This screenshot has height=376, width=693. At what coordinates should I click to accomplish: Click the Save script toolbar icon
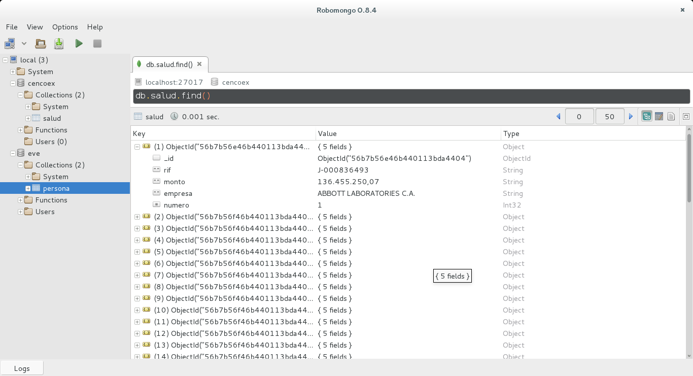[x=59, y=44]
